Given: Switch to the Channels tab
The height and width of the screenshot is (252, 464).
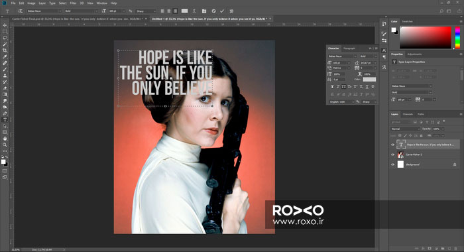Looking at the screenshot, I should tap(408, 114).
